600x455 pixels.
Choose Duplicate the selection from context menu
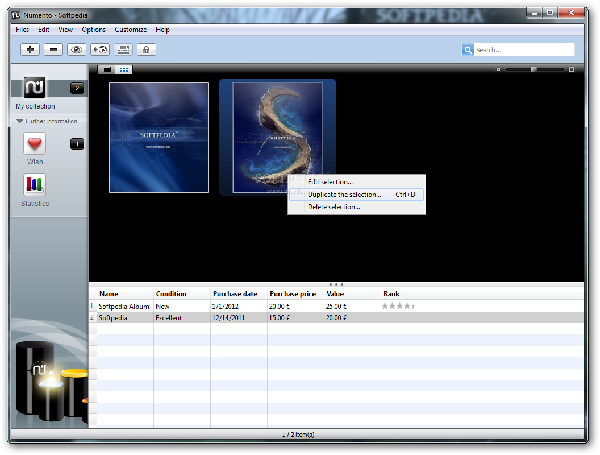coord(357,195)
